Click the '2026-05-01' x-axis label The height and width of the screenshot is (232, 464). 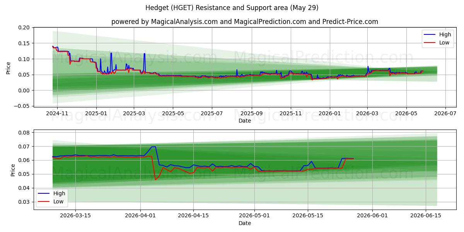pos(254,216)
